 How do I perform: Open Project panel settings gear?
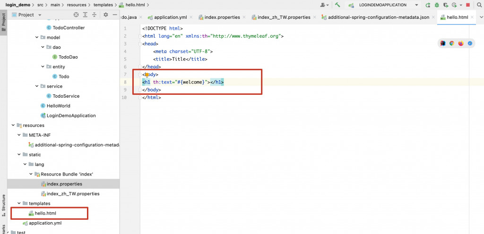[x=105, y=15]
